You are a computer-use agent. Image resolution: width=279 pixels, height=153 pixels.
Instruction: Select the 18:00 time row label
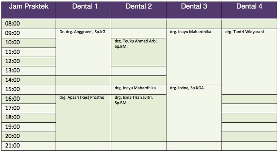(13, 118)
